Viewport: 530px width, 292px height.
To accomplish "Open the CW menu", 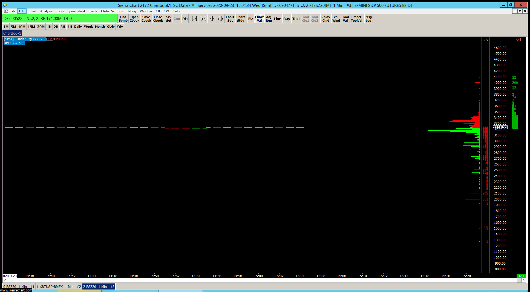I will [166, 11].
